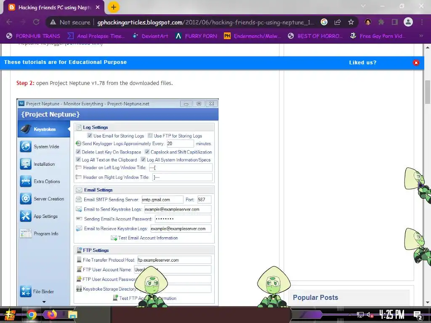
Task: Expand Neptune sidebar down arrow
Action: tap(44, 302)
